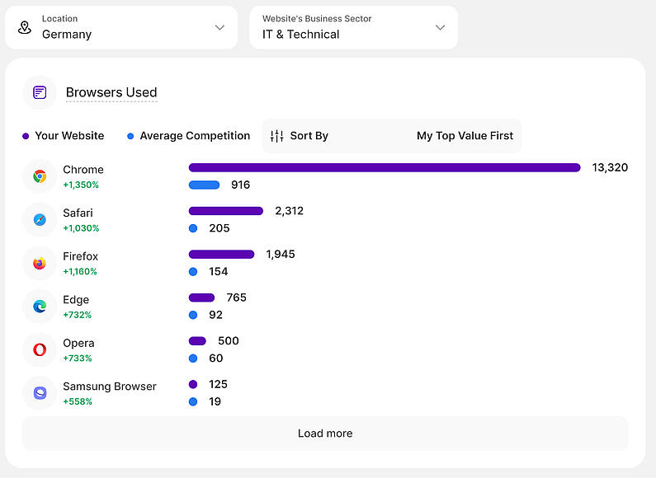Click the Samsung Browser icon
Image resolution: width=656 pixels, height=478 pixels.
click(40, 393)
